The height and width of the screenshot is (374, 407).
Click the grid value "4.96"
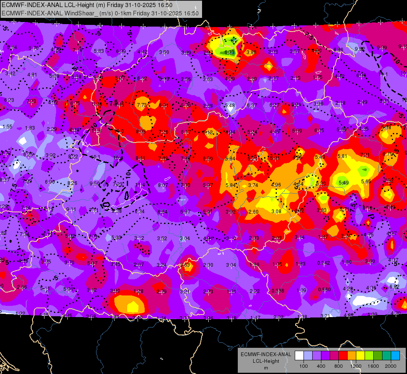[276, 185]
